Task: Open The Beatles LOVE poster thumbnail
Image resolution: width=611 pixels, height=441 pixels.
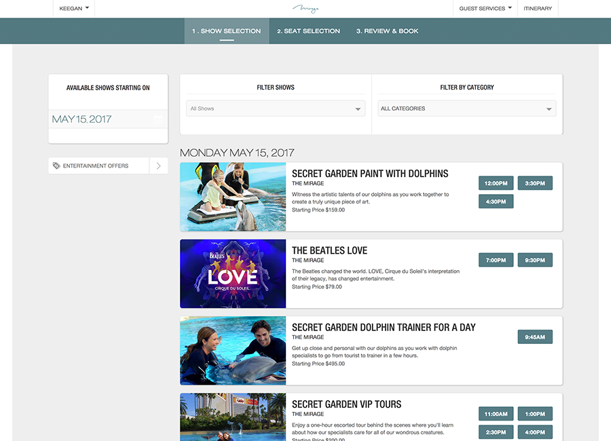Action: (x=233, y=273)
